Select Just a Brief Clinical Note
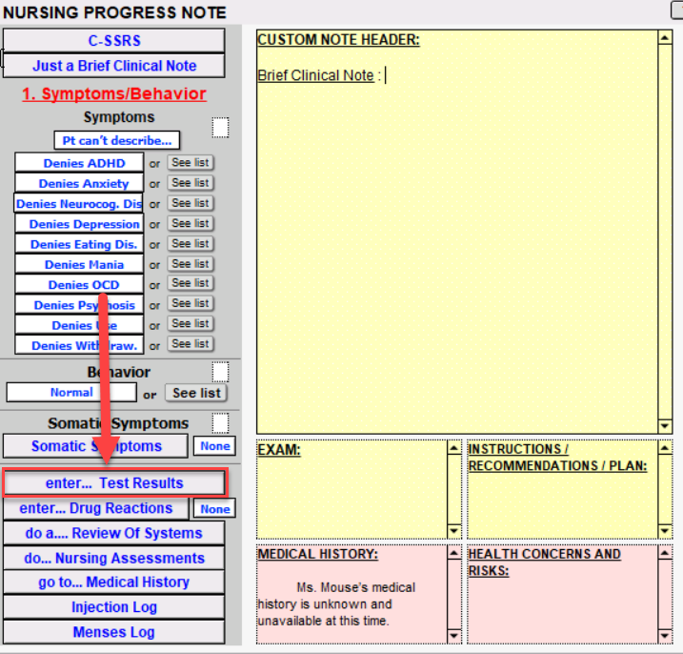Screen dimensions: 683x654 coord(114,66)
